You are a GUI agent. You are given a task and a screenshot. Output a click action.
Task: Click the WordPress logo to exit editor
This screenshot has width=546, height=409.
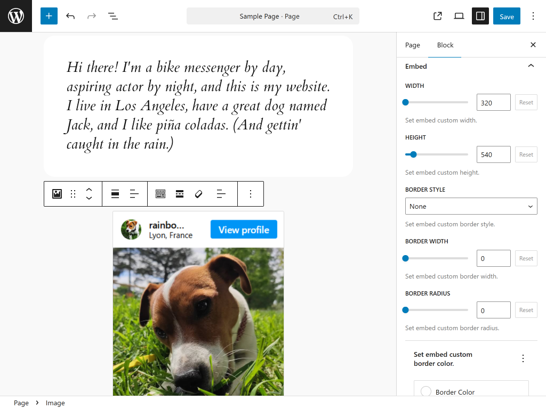point(16,16)
